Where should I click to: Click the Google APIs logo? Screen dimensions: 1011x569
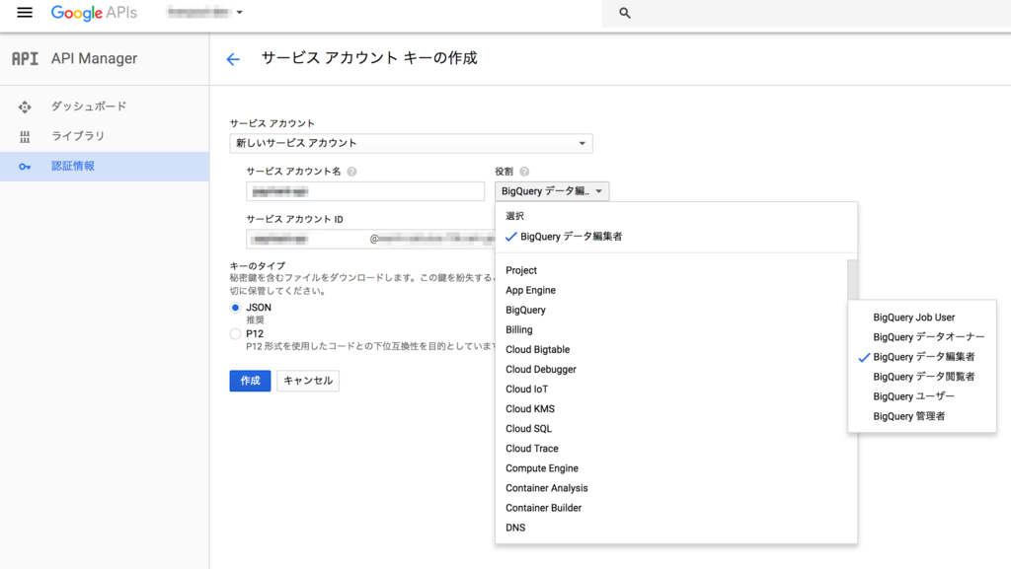click(94, 13)
